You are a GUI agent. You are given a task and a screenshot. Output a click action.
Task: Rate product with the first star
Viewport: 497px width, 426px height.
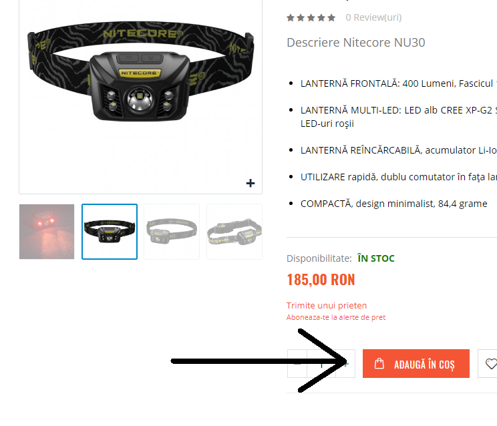click(291, 18)
